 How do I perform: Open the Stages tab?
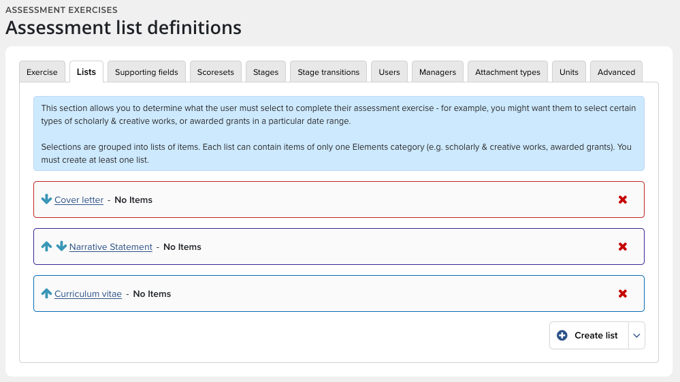click(x=265, y=72)
